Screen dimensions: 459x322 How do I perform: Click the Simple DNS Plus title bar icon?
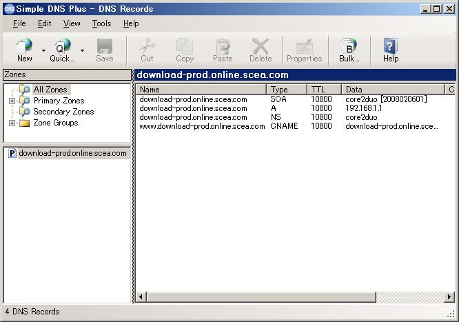(x=10, y=9)
